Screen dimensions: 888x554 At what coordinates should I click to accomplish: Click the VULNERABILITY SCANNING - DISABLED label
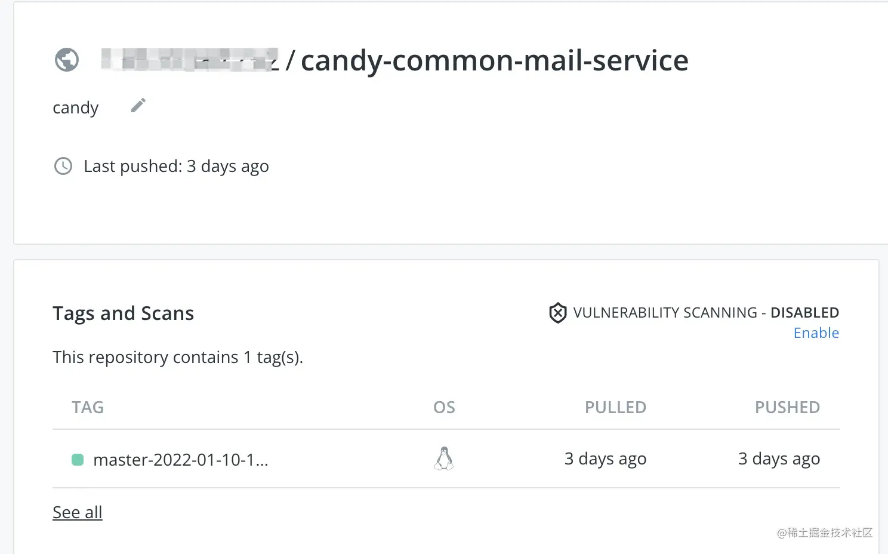pos(706,313)
